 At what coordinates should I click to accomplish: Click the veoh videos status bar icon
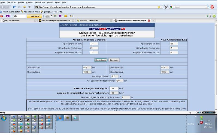point(206,113)
